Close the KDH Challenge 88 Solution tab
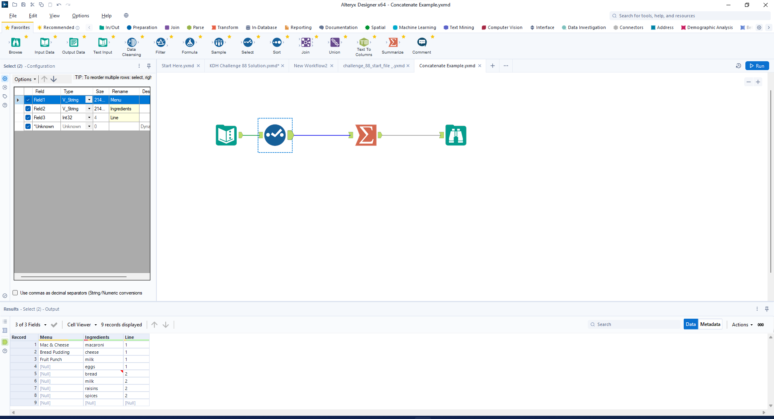 pos(283,66)
